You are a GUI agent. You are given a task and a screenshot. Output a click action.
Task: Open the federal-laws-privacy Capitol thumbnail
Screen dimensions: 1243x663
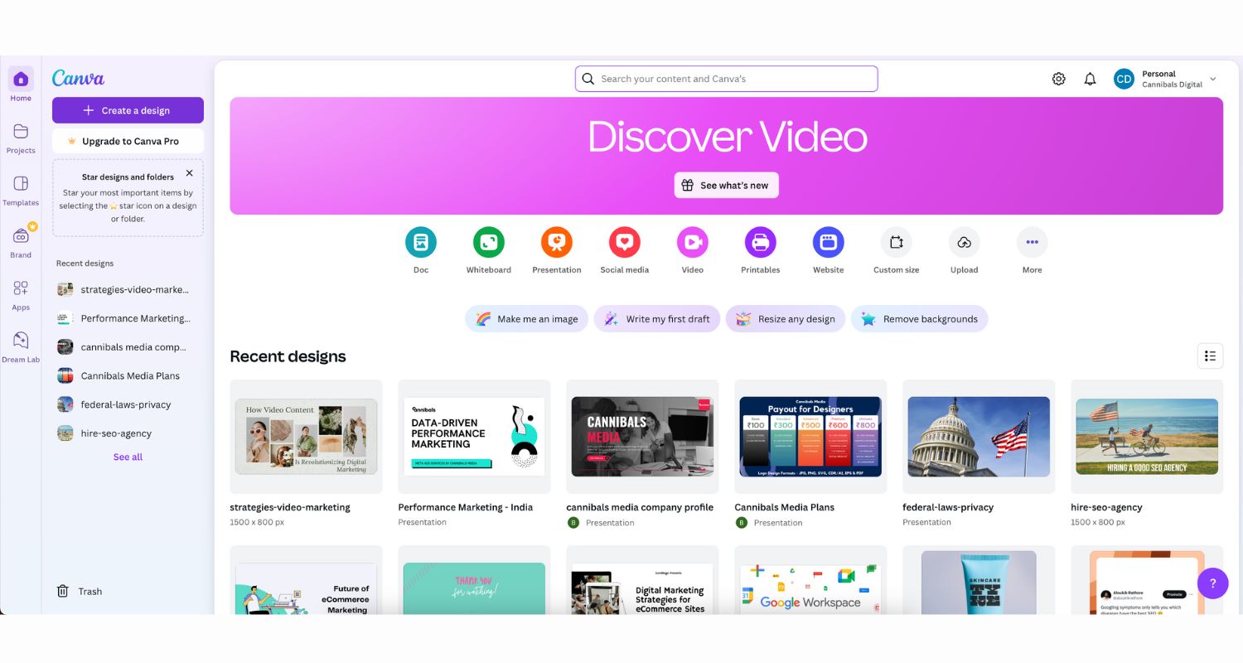[x=979, y=436]
